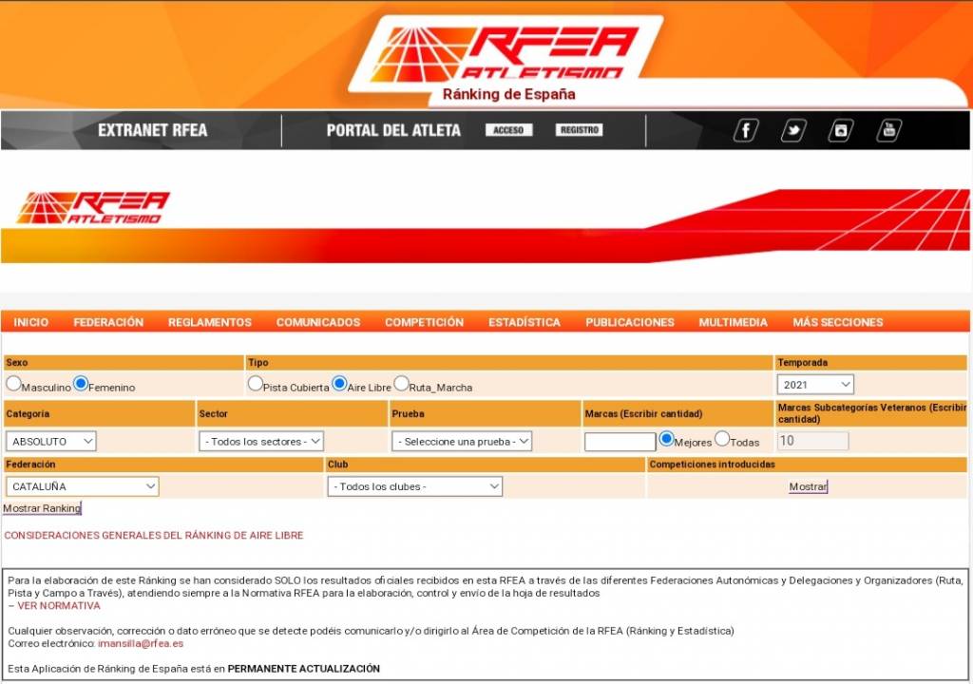Click the RFEA Atletismo logo at left
Image resolution: width=973 pixels, height=684 pixels.
pyautogui.click(x=93, y=207)
